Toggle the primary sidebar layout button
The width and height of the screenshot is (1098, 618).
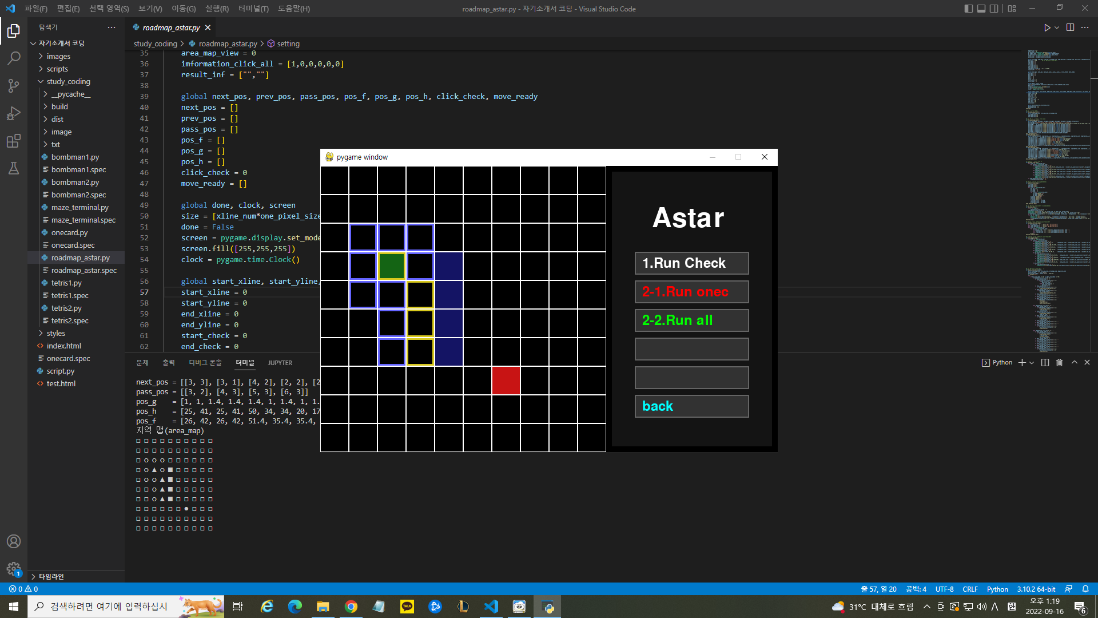tap(968, 9)
